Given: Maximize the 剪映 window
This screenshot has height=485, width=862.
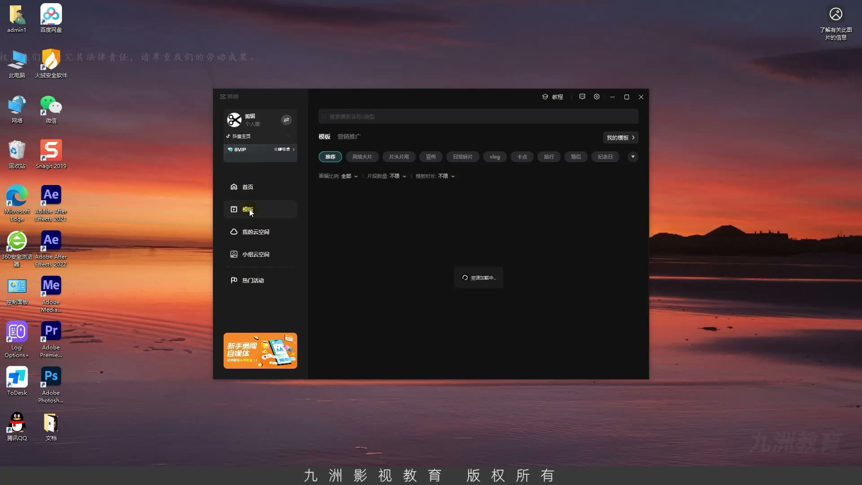Looking at the screenshot, I should (627, 97).
